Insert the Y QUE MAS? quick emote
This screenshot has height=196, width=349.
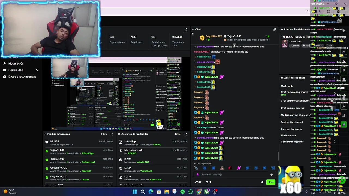tap(256, 168)
